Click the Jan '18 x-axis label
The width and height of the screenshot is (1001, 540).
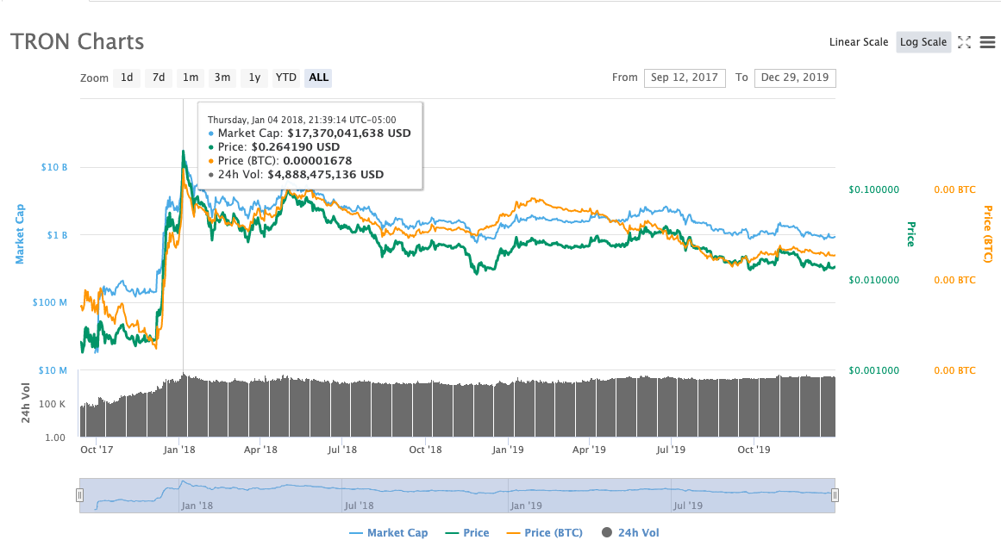coord(179,450)
